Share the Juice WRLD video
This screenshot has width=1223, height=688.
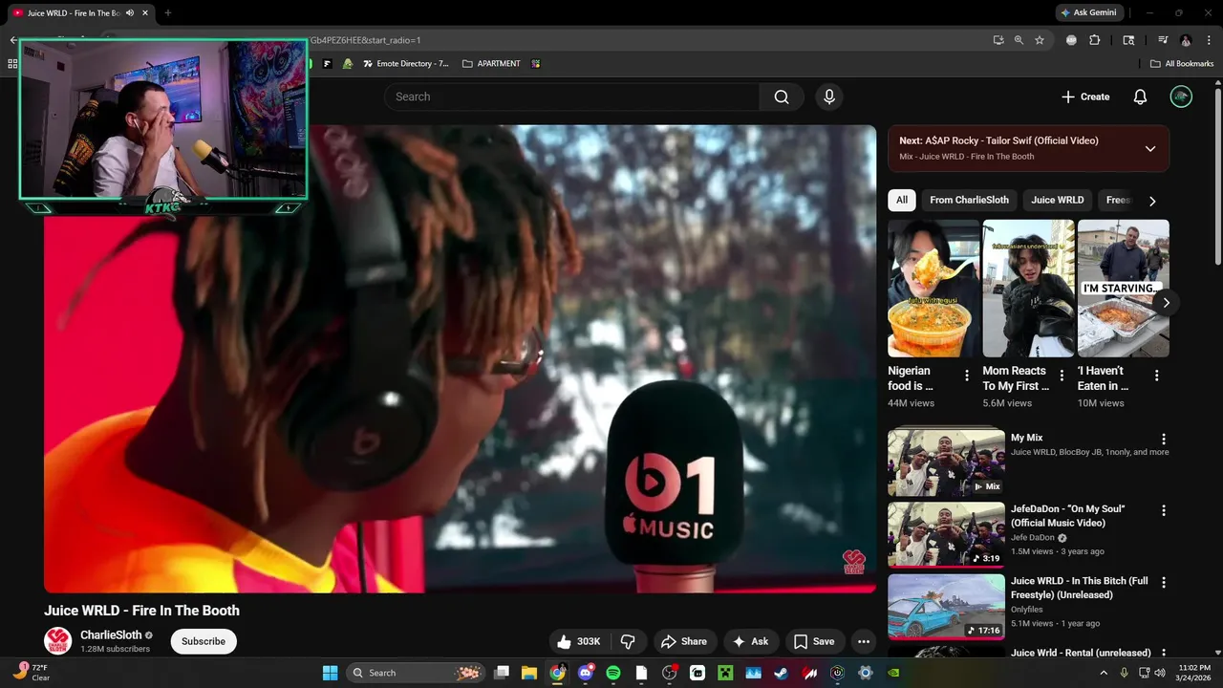(684, 641)
